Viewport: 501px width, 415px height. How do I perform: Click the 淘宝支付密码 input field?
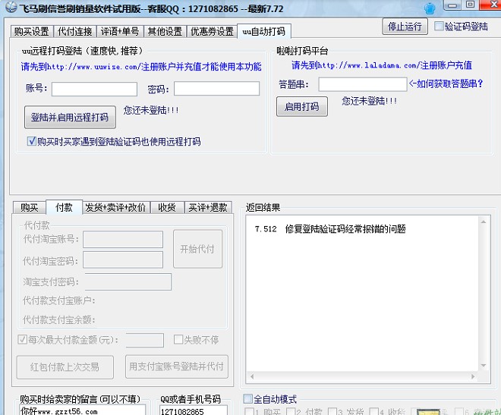[x=128, y=281]
